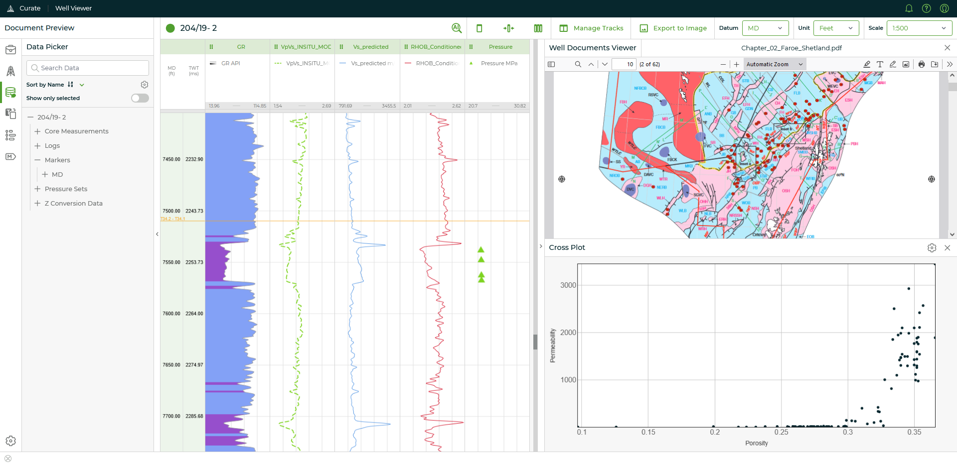The image size is (957, 465).
Task: Open the text template sidebar icon
Action: pos(10,114)
